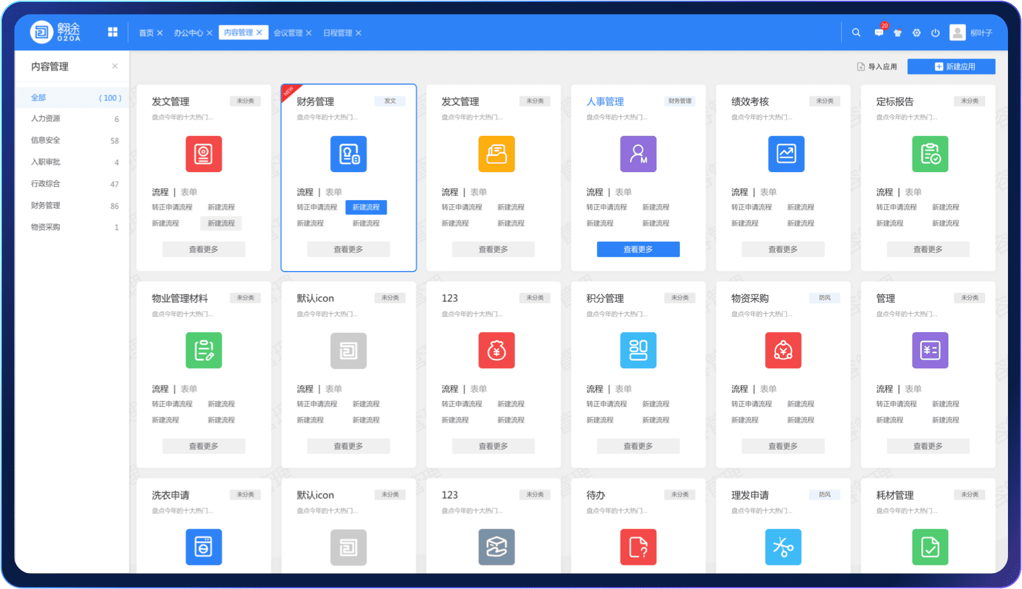The width and height of the screenshot is (1022, 589).
Task: Open the apps grid icon beside the logo
Action: coord(113,32)
